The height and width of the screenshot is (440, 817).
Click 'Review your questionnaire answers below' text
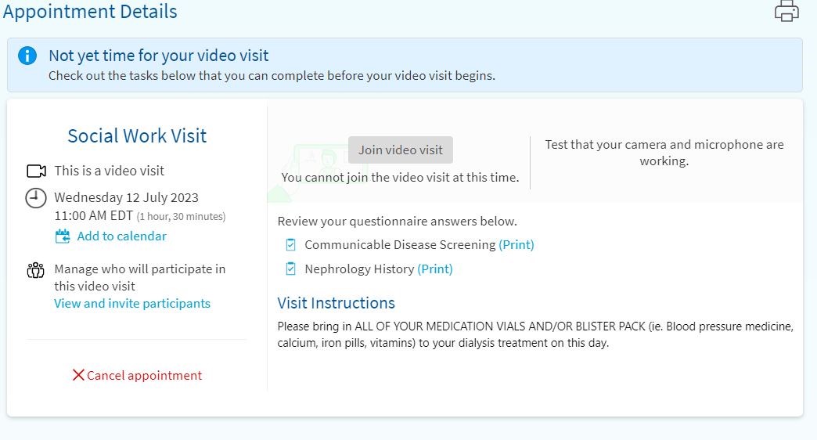(397, 221)
